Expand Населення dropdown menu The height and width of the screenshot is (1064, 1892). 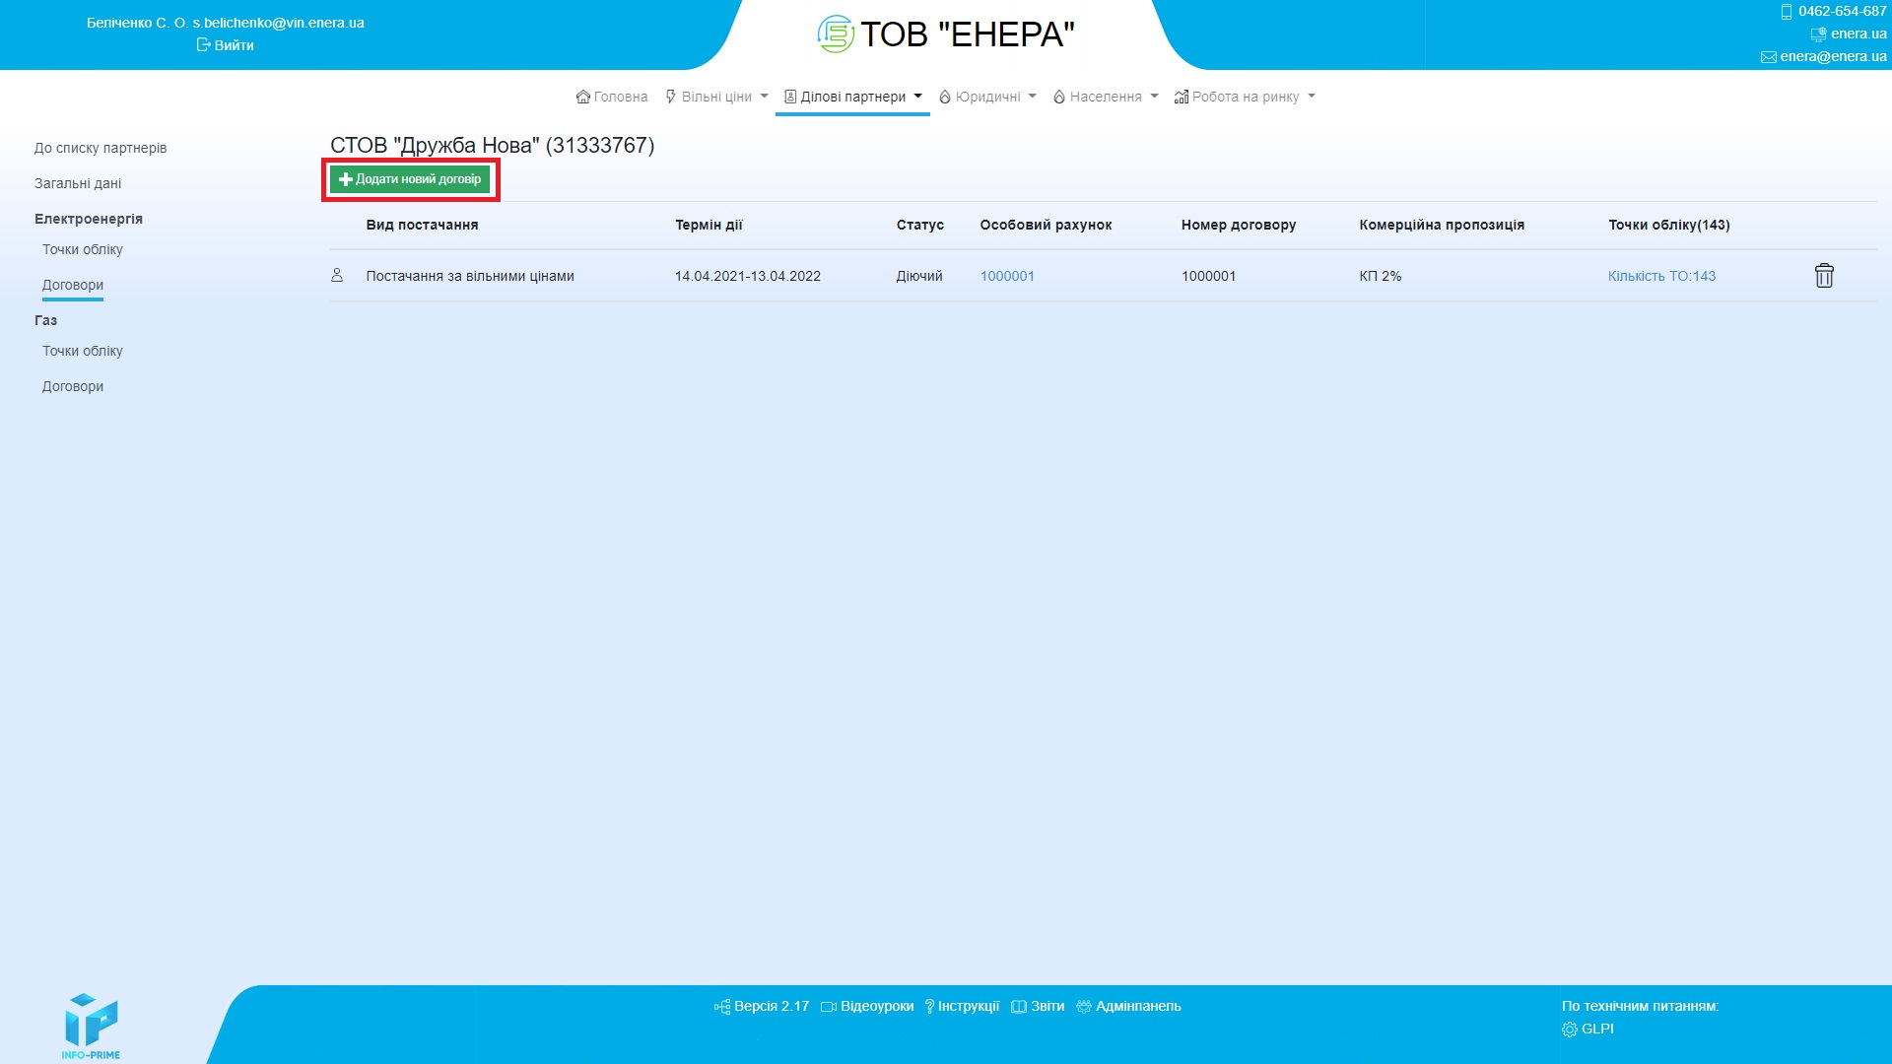(x=1105, y=97)
